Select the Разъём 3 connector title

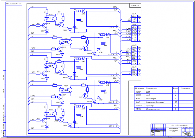(x=134, y=45)
